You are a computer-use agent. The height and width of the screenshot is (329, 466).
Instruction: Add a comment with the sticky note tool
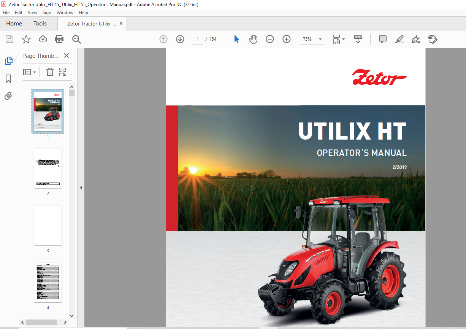[x=383, y=39]
